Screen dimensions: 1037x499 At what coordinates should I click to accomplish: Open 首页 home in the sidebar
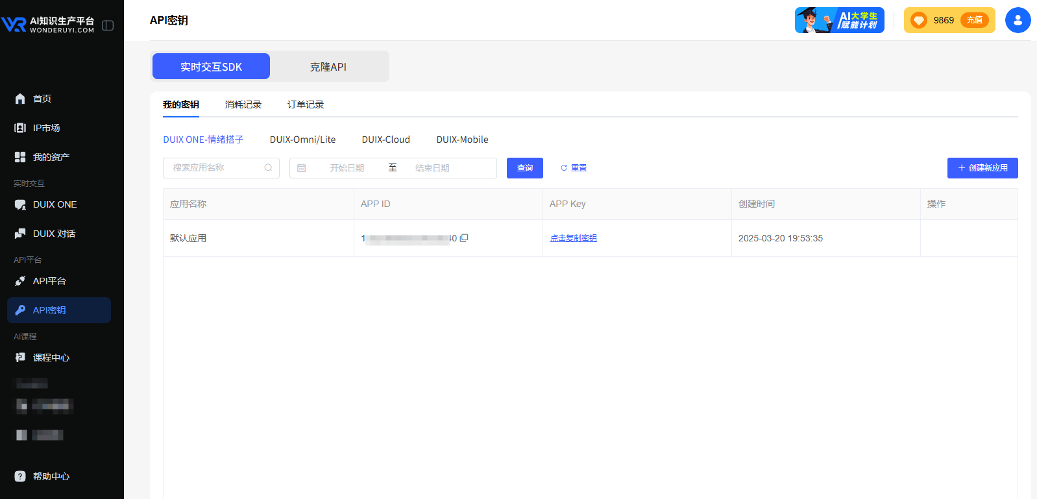[42, 99]
